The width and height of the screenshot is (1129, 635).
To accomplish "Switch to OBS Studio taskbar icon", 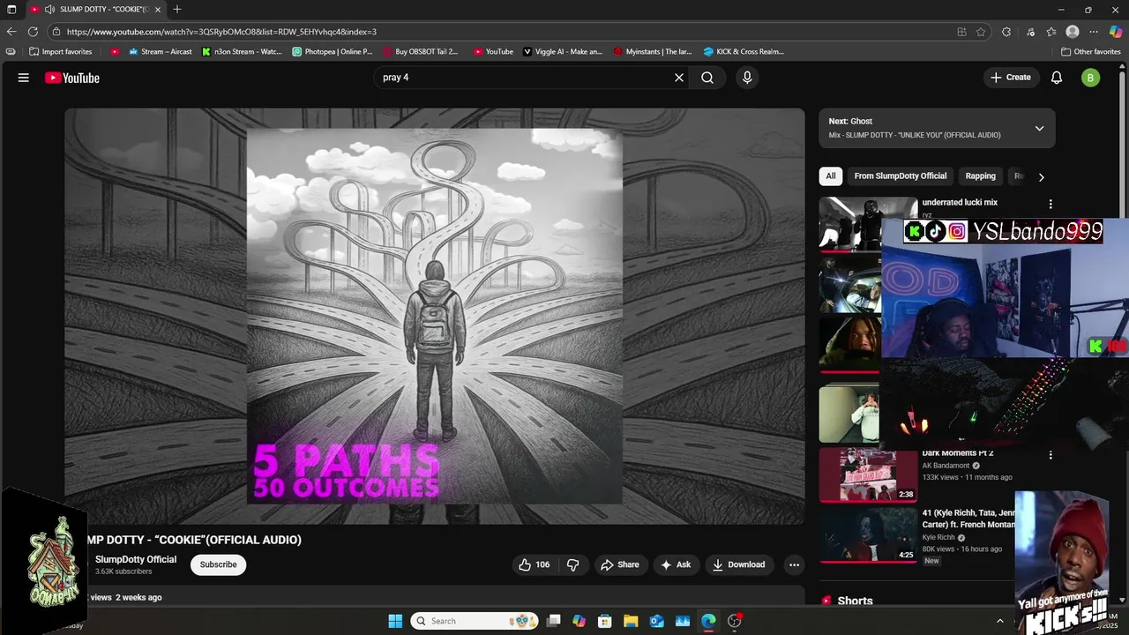I will pos(735,621).
